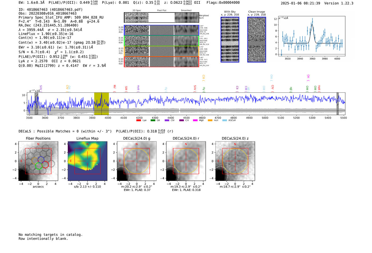The width and height of the screenshot is (372, 253).
Task: Click the orange CIII] line marker
Action: coord(204,78)
